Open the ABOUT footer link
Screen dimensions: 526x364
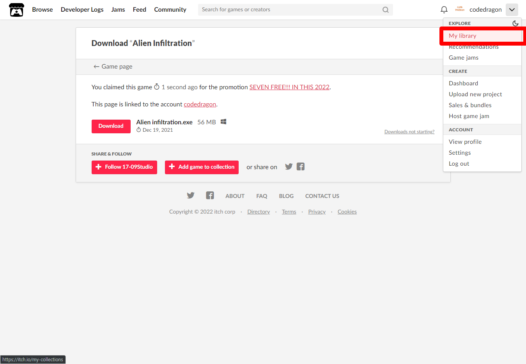click(x=235, y=196)
